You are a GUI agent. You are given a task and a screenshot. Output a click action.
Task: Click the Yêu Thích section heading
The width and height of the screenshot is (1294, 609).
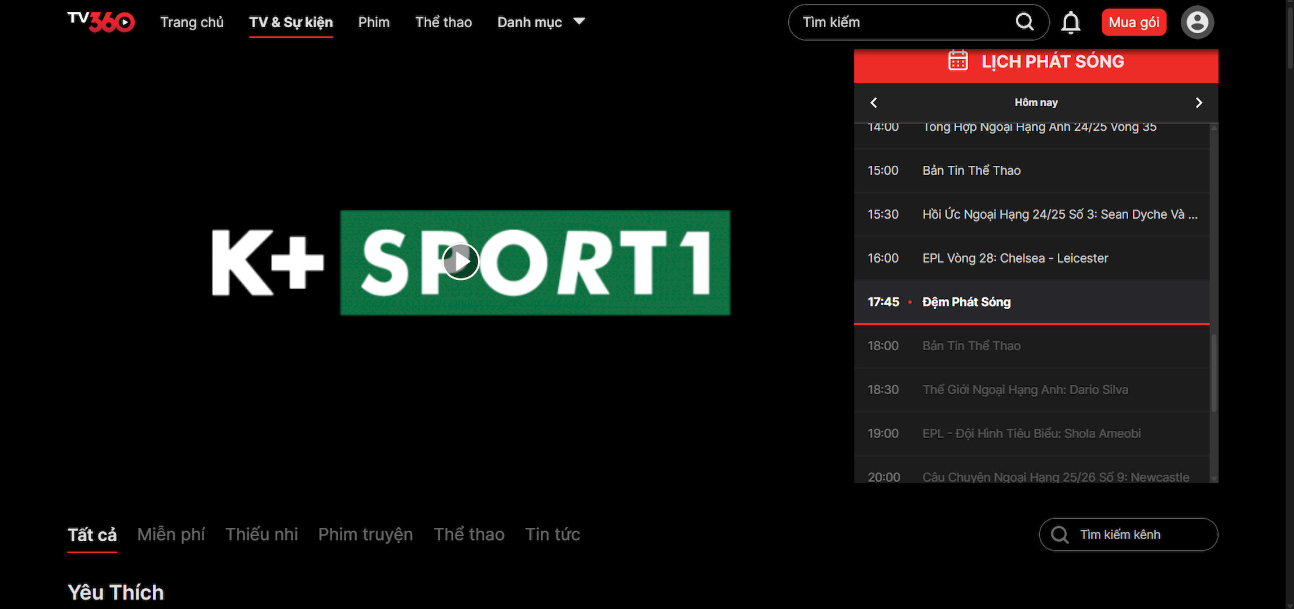click(116, 593)
